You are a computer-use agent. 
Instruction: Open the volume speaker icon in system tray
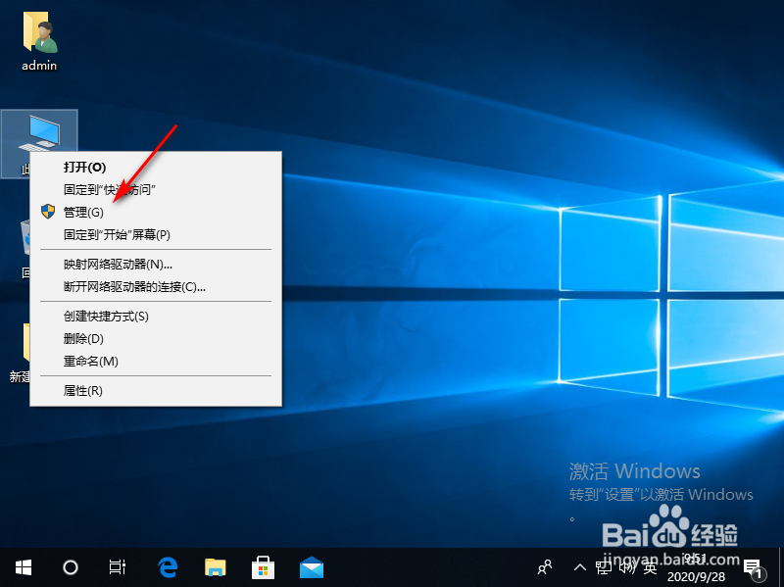coord(627,566)
